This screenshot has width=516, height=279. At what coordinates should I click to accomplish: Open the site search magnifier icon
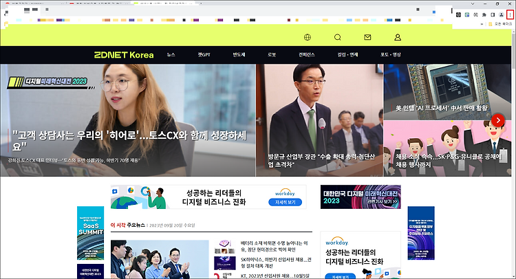click(x=337, y=37)
